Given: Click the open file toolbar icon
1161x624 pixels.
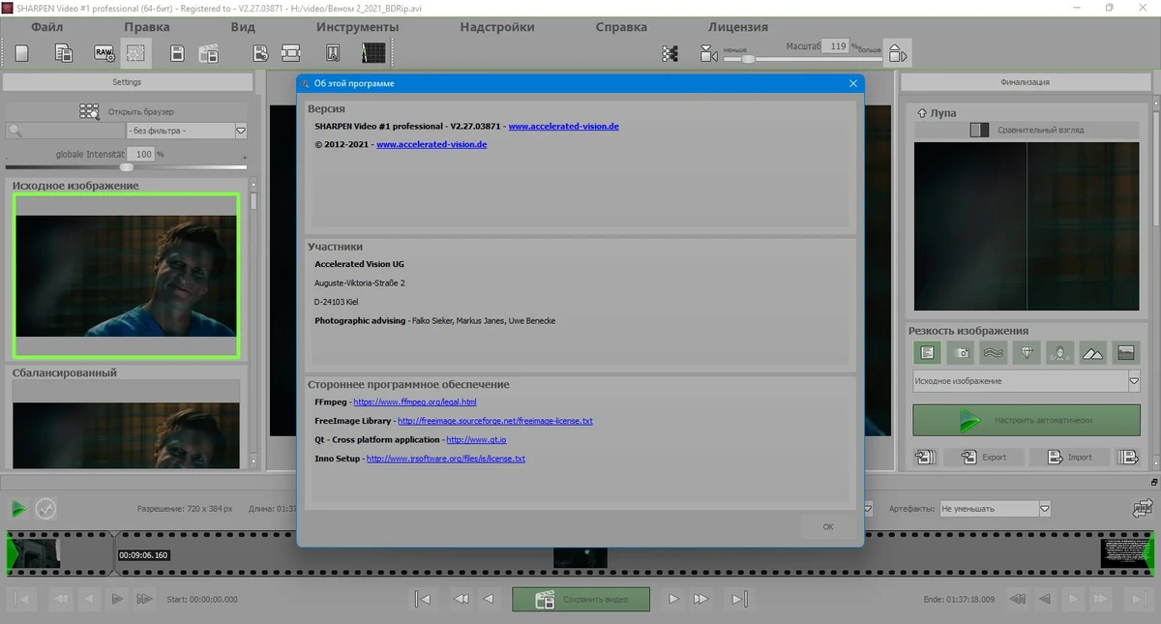Looking at the screenshot, I should tap(64, 53).
